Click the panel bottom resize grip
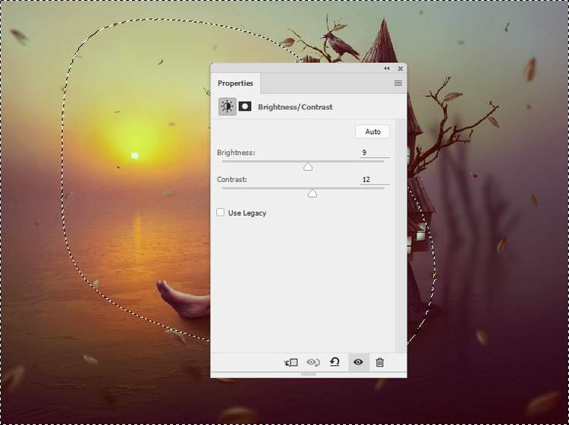The height and width of the screenshot is (425, 569). [309, 374]
